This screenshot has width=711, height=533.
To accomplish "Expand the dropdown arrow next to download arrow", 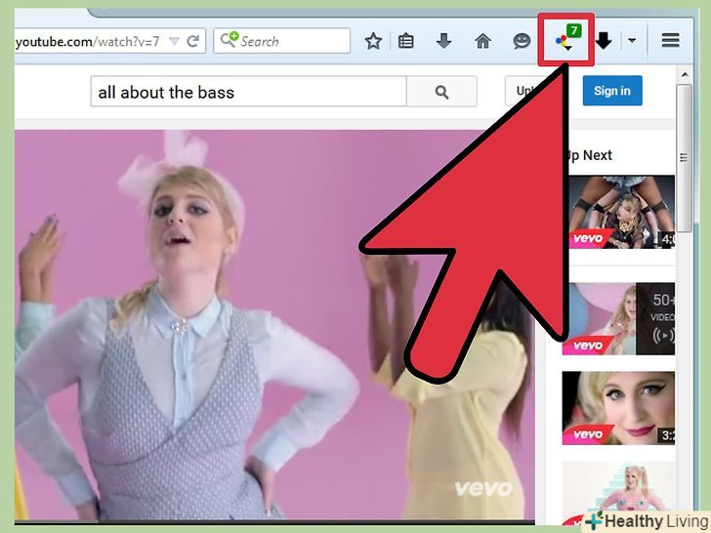I will click(x=632, y=41).
